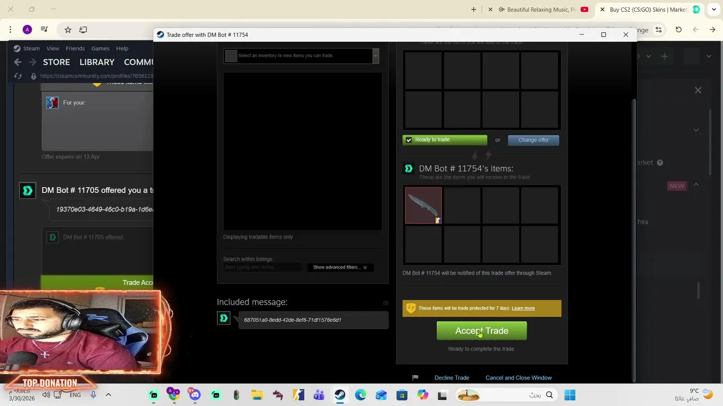
Task: Click the DM Bot # 11754 logo icon
Action: pos(408,169)
